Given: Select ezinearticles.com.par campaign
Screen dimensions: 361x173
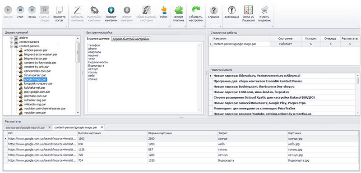Looking at the screenshot, I should click(x=37, y=71).
